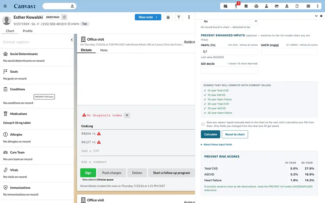Click the Reset to chart button
Viewport: 325px width, 203px height.
235,134
